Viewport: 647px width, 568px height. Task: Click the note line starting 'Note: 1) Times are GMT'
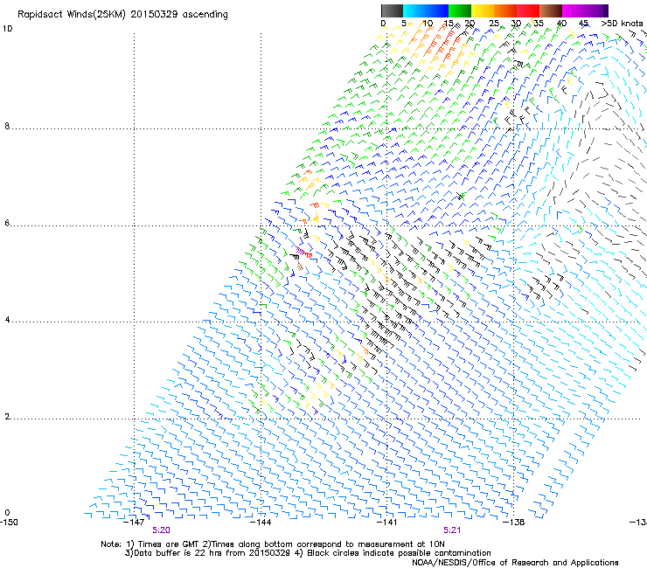[x=273, y=544]
